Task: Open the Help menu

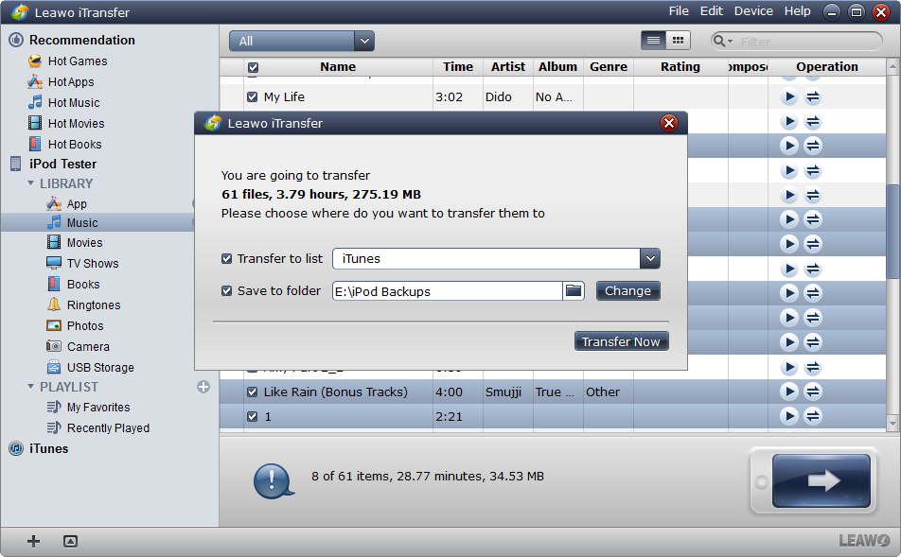Action: [x=798, y=11]
